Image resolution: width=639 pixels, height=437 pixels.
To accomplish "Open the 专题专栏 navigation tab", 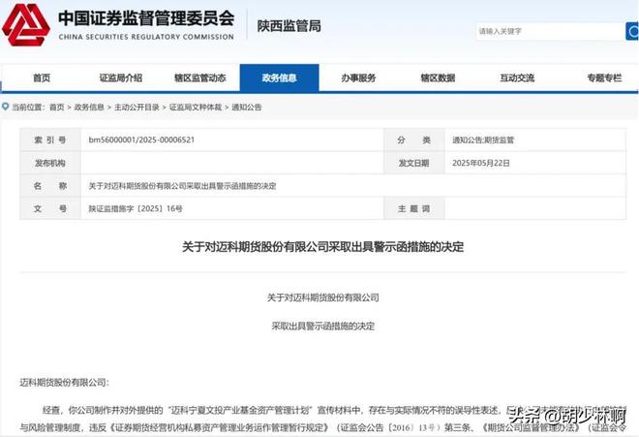I will pyautogui.click(x=604, y=78).
